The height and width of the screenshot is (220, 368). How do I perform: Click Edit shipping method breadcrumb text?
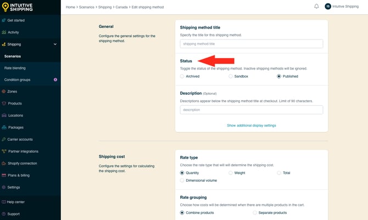(148, 7)
